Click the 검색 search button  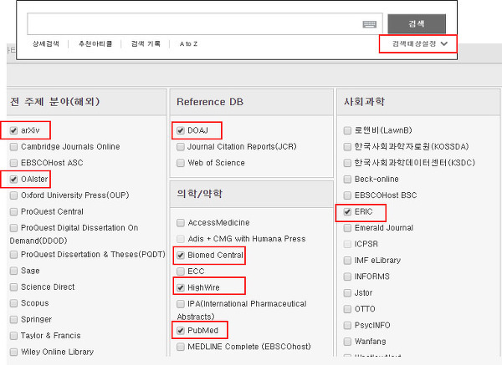click(417, 23)
